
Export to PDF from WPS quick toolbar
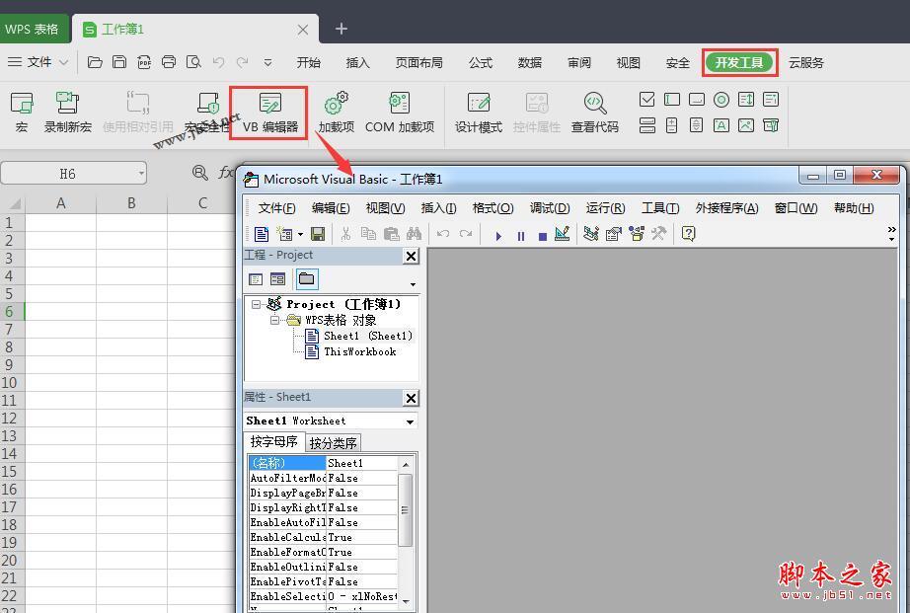pyautogui.click(x=144, y=62)
